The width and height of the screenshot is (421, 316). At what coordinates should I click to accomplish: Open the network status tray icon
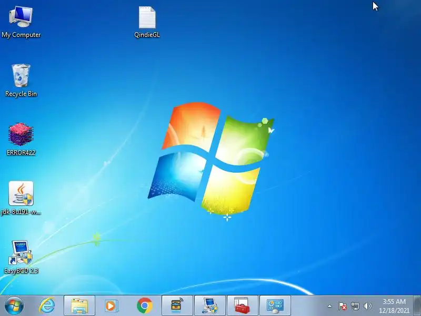pyautogui.click(x=355, y=306)
